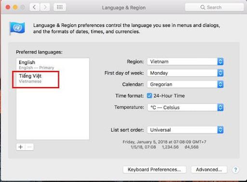This screenshot has width=247, height=182.
Task: Close the window with red button
Action: (x=8, y=7)
